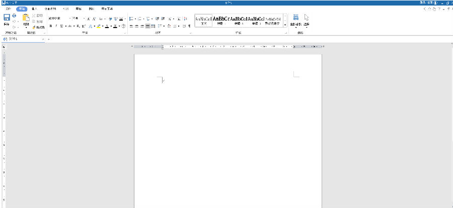This screenshot has width=453, height=208.
Task: Click the Cut scissors icon
Action: pos(34,16)
